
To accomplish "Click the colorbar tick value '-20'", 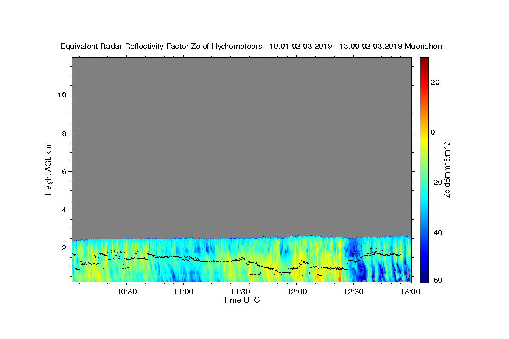I will 437,183.
